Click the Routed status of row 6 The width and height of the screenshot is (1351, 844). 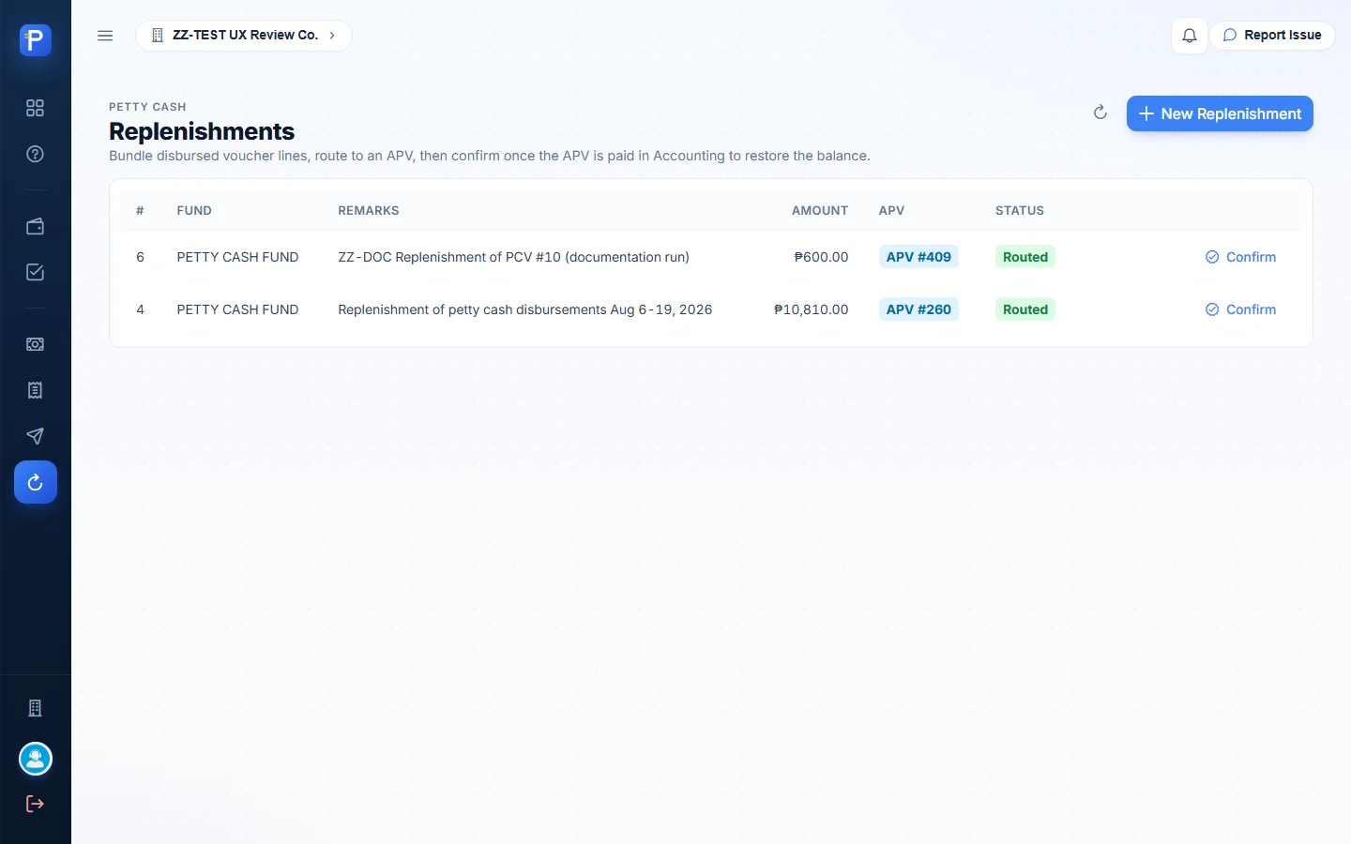click(x=1025, y=257)
